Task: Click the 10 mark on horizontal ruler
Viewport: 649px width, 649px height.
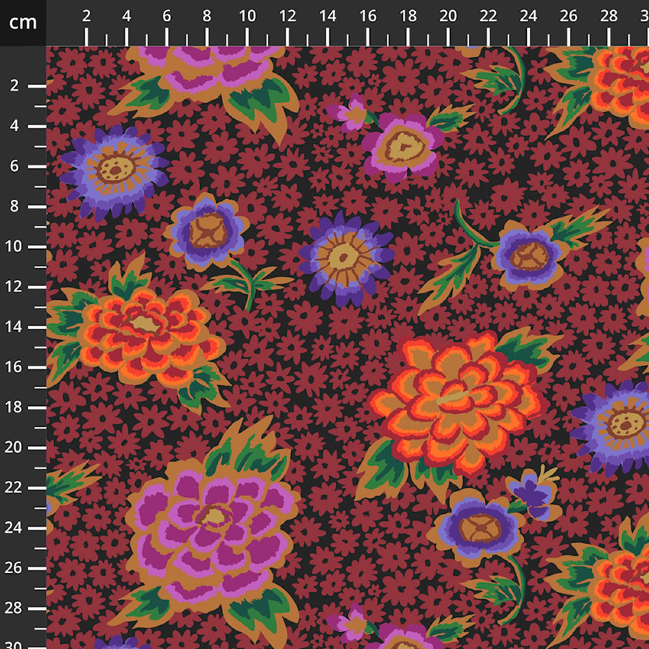Action: tap(247, 16)
